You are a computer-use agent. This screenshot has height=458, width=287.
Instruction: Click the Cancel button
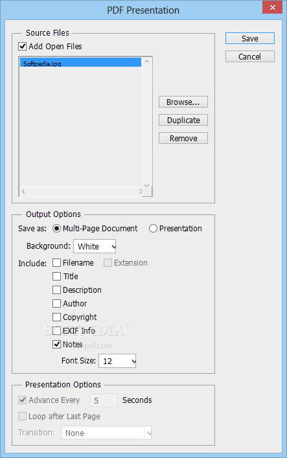[250, 56]
